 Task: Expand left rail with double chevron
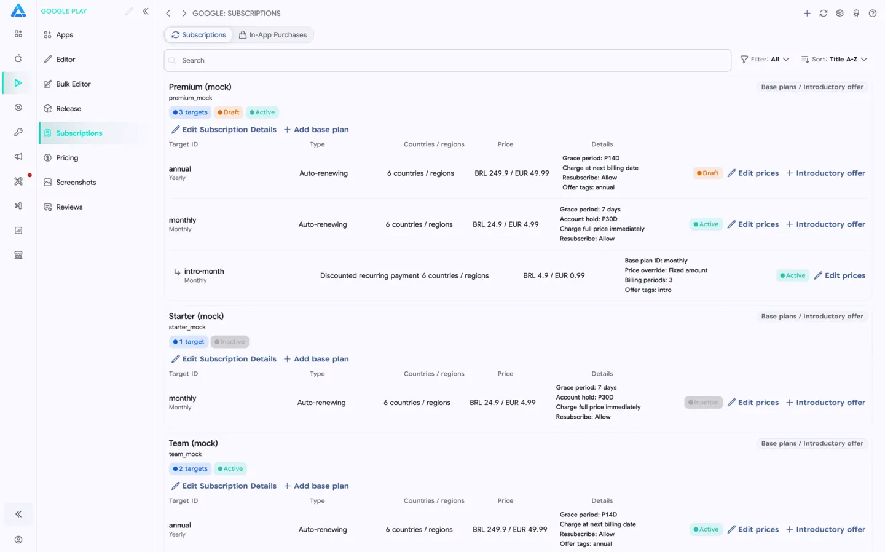pos(18,514)
